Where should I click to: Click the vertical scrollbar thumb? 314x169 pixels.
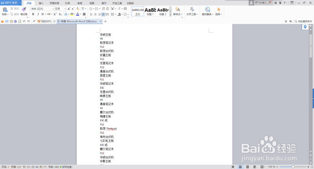[x=311, y=46]
